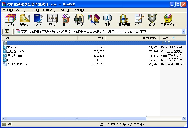Image resolution: width=188 pixels, height=128 pixels.
Task: Click the 扫描病毒 (Virus Scan) icon
Action: tap(124, 20)
